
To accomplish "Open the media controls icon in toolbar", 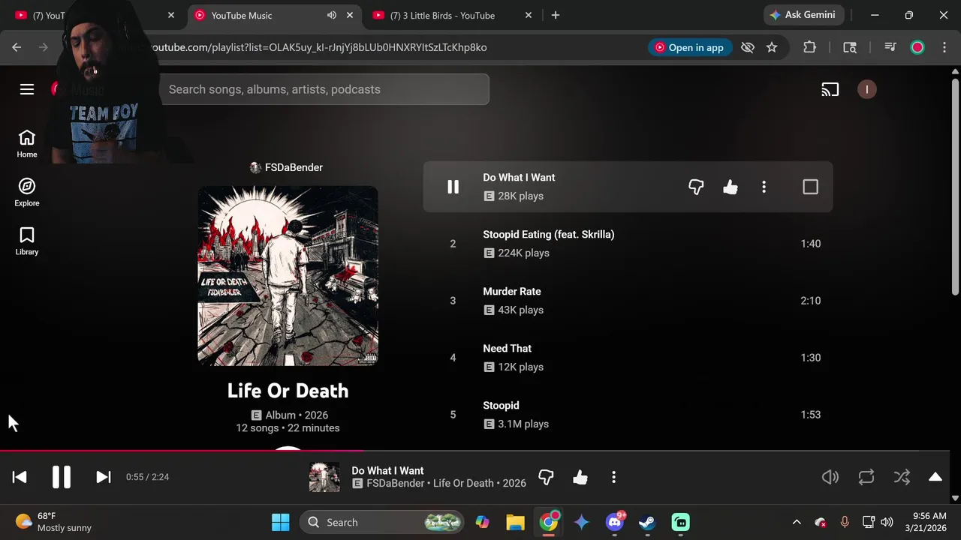I will click(x=890, y=47).
